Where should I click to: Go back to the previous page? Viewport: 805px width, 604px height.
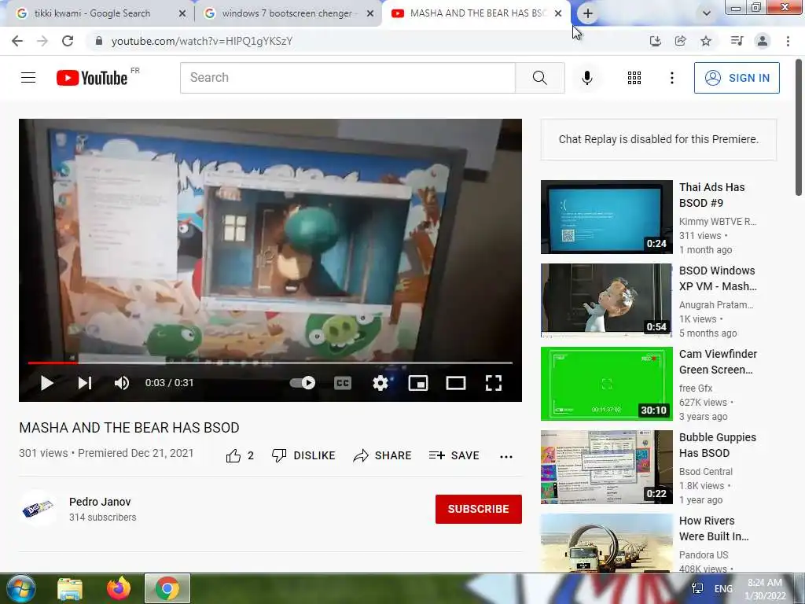tap(17, 41)
